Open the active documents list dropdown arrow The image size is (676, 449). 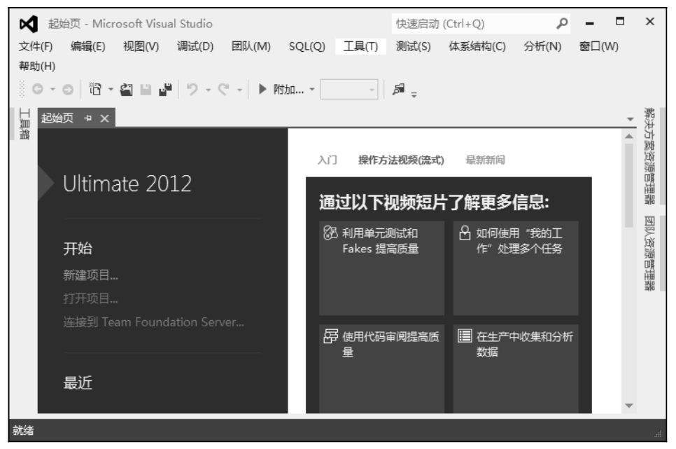(x=631, y=118)
